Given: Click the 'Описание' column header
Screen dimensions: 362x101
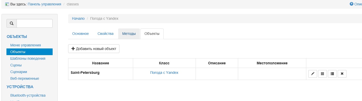Looking at the screenshot, I should click(x=217, y=63).
